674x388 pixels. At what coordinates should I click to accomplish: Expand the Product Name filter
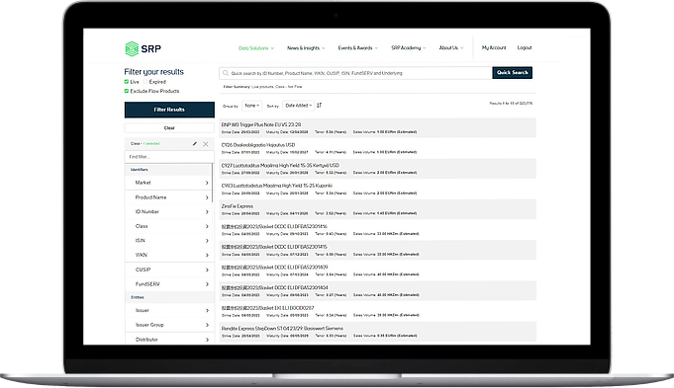pos(168,197)
